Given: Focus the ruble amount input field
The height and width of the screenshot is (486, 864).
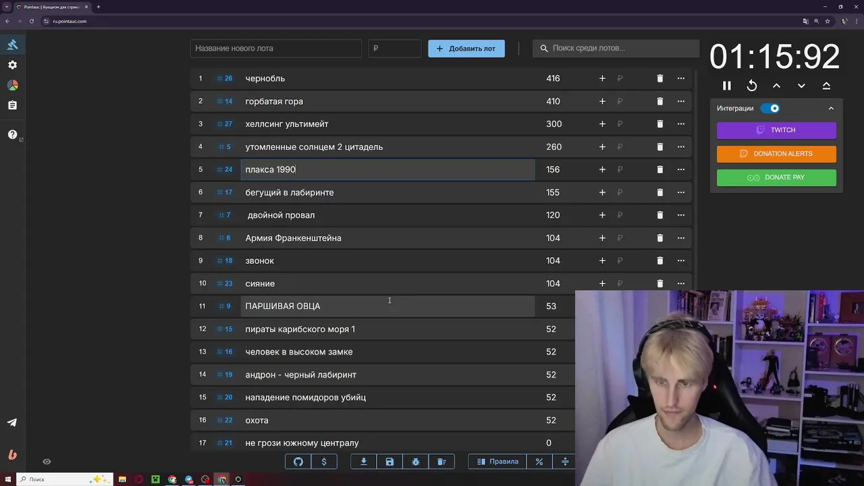Looking at the screenshot, I should 395,49.
